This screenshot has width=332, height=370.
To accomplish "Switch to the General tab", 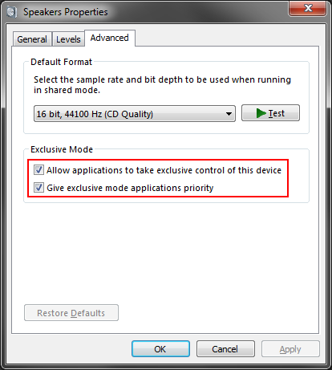I will pos(32,39).
